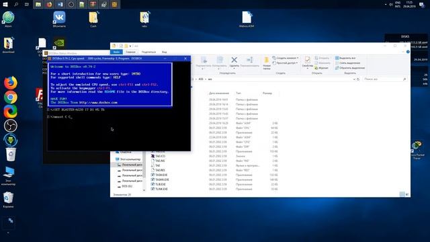Launch Firefox from the desktop icons
Image resolution: width=430 pixels, height=242 pixels.
tap(11, 83)
